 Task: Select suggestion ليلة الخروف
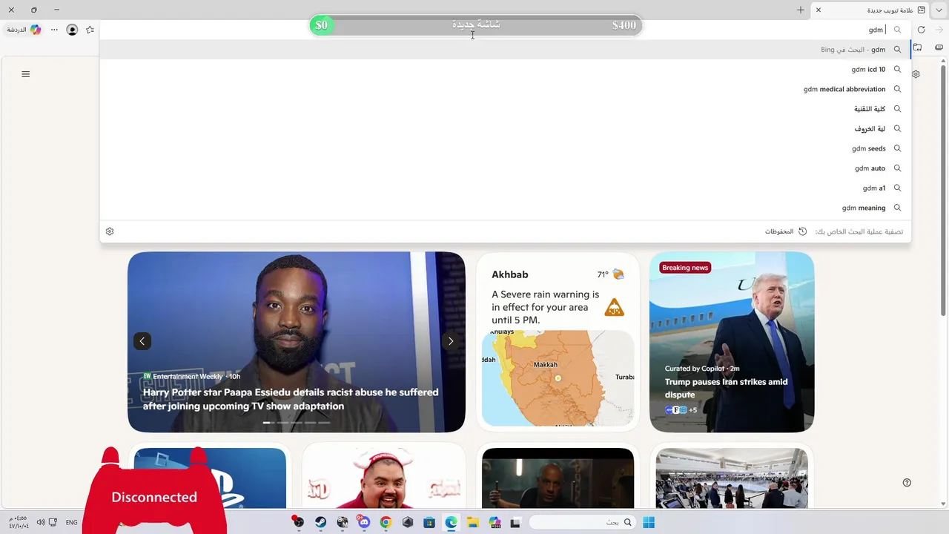pos(505,128)
